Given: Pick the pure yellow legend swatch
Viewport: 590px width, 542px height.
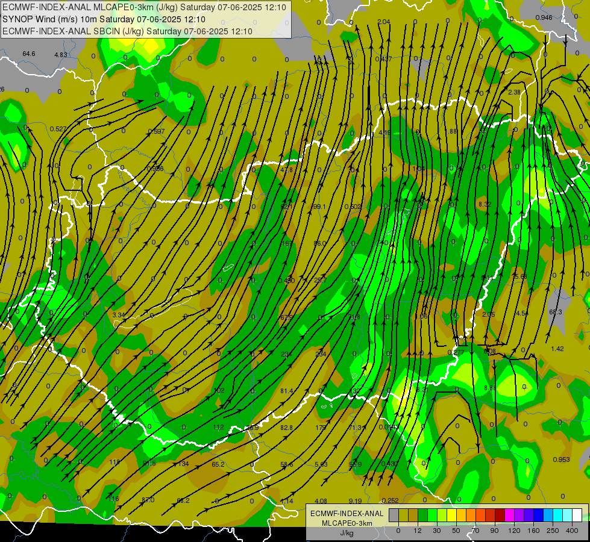Looking at the screenshot, I should tap(451, 515).
